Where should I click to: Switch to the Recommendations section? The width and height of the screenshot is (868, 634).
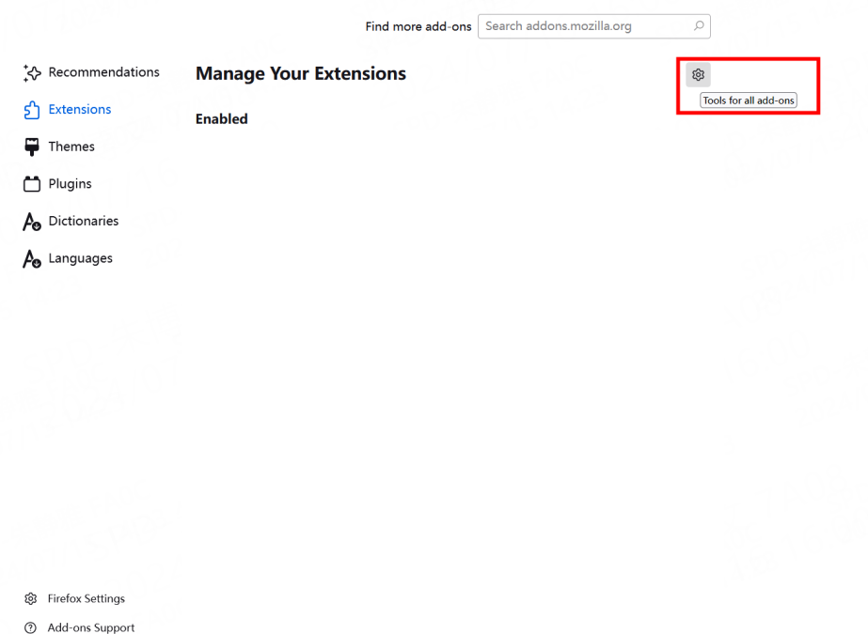point(103,72)
